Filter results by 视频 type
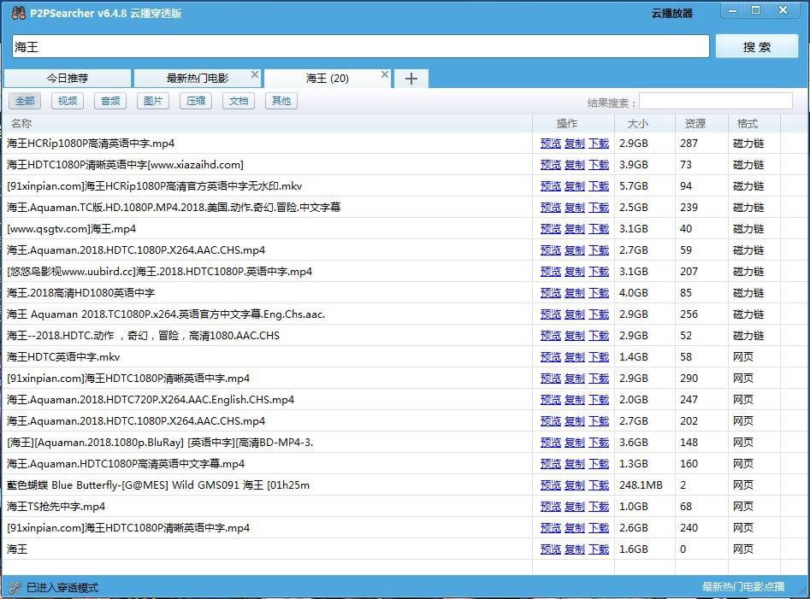Image resolution: width=810 pixels, height=599 pixels. 67,101
